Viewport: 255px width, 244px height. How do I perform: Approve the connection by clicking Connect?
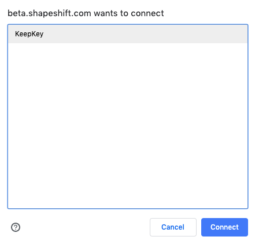click(224, 227)
